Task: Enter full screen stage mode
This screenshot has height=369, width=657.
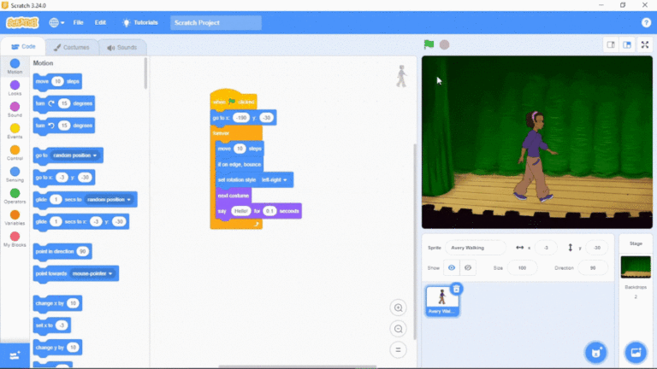Action: click(x=645, y=44)
